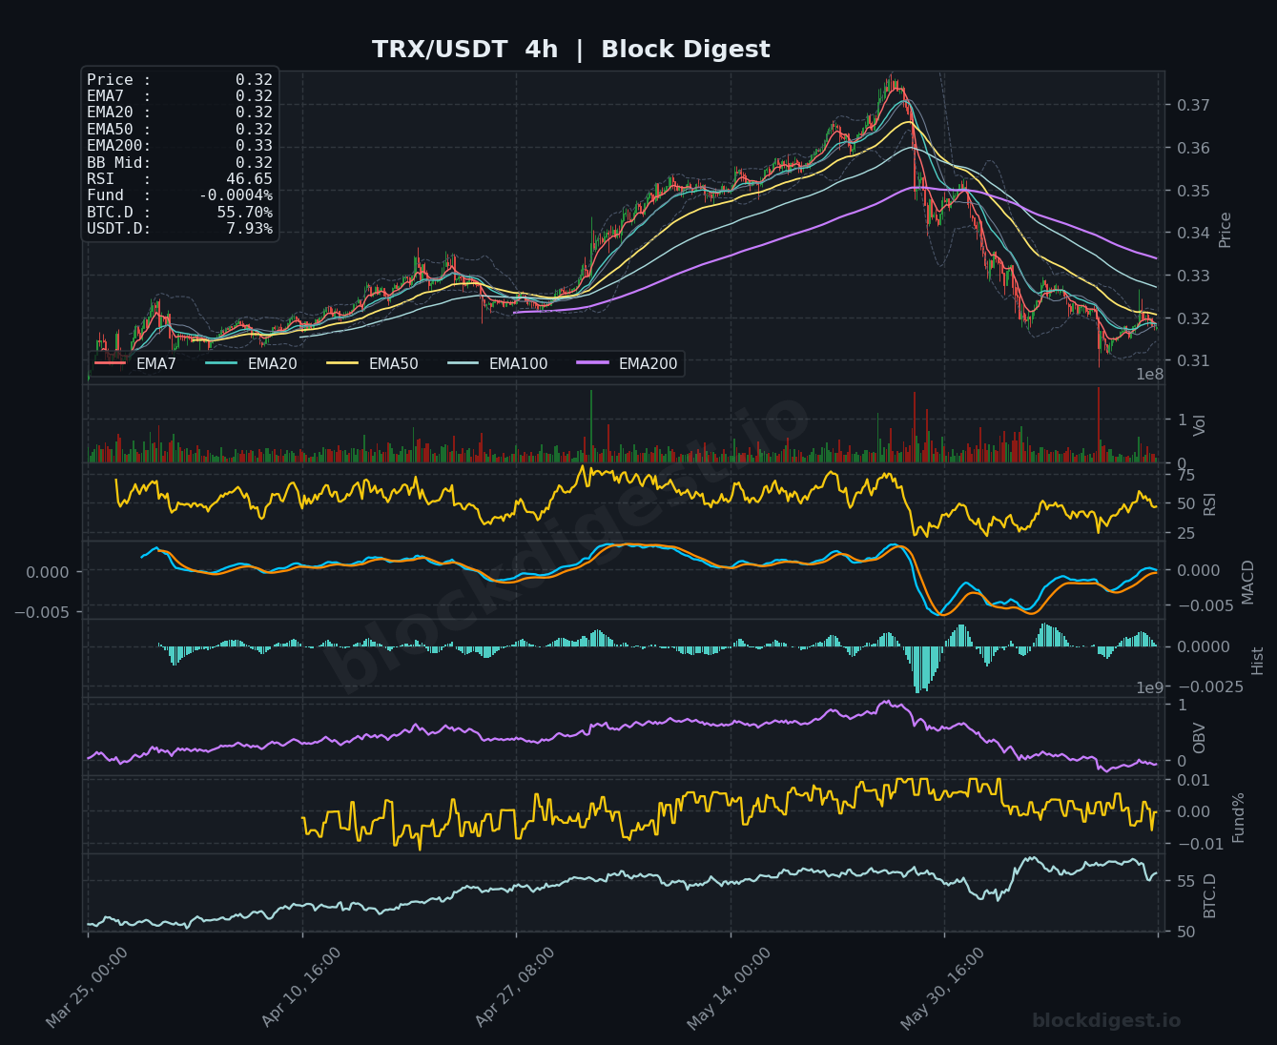Click the purple EMA200 legend color line
The image size is (1277, 1045).
pos(592,363)
